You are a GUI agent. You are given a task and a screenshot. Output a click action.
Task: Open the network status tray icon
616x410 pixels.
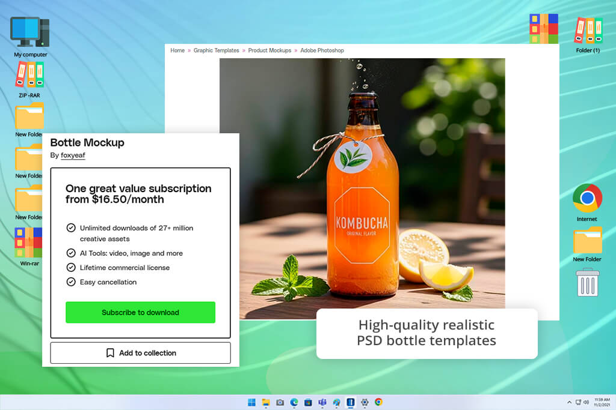point(578,402)
